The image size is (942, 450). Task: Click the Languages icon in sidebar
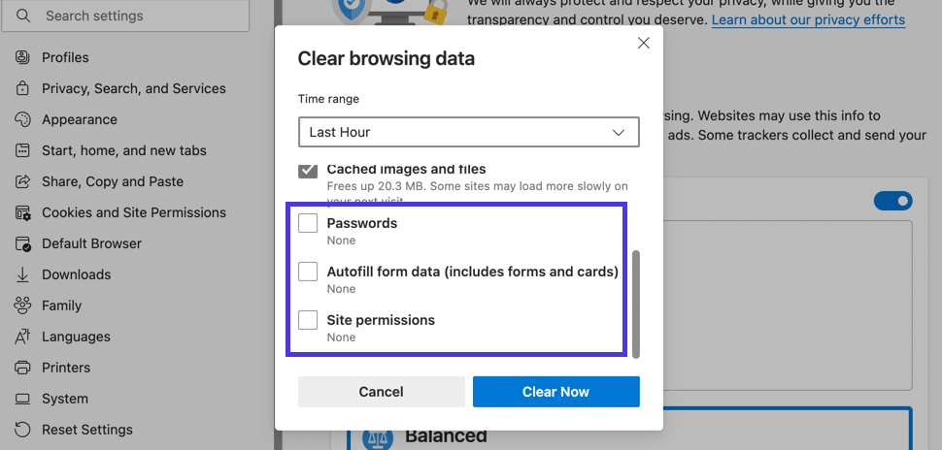click(22, 337)
